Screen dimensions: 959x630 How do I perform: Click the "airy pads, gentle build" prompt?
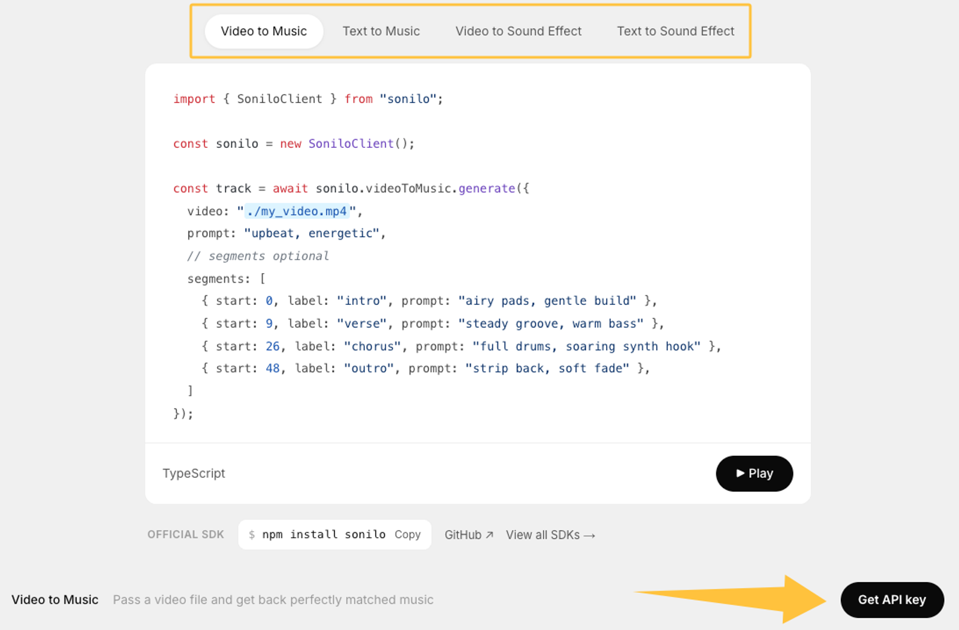pyautogui.click(x=547, y=301)
